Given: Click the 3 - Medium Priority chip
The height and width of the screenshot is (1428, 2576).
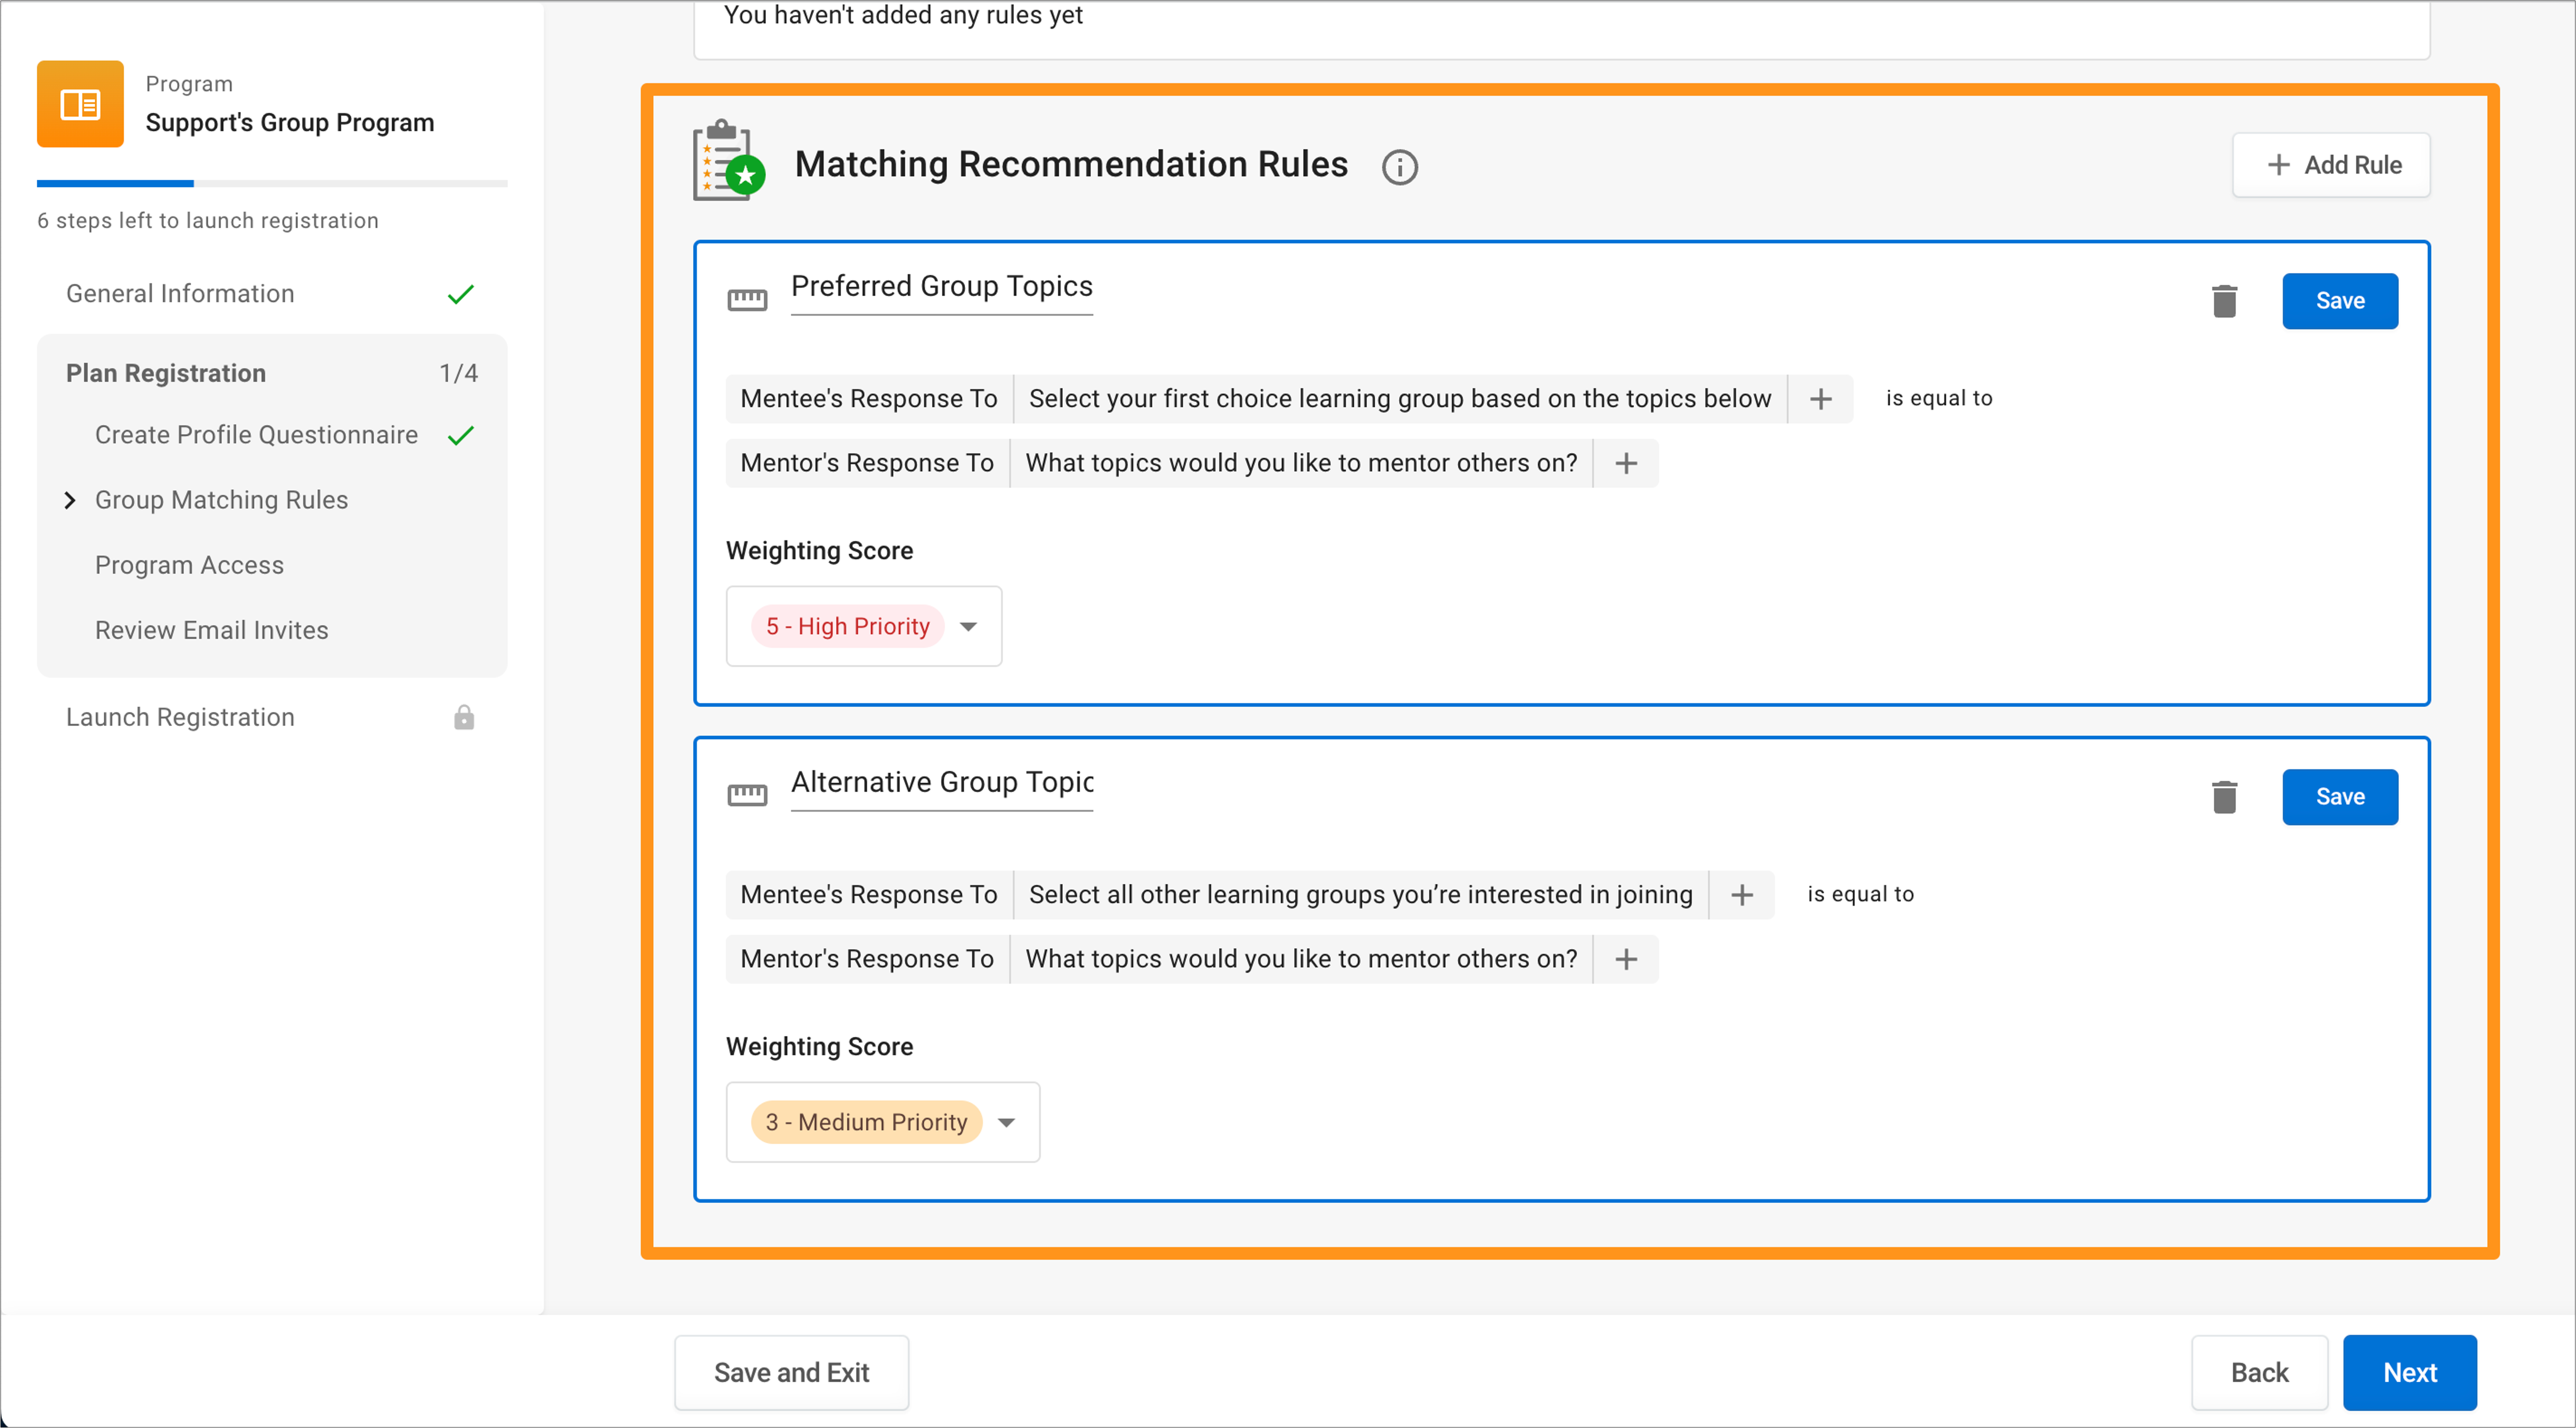Looking at the screenshot, I should click(x=867, y=1122).
